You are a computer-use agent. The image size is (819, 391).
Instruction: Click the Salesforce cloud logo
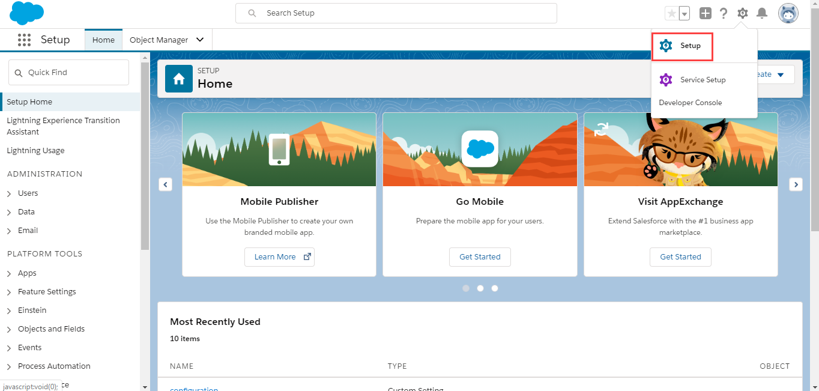pos(26,13)
